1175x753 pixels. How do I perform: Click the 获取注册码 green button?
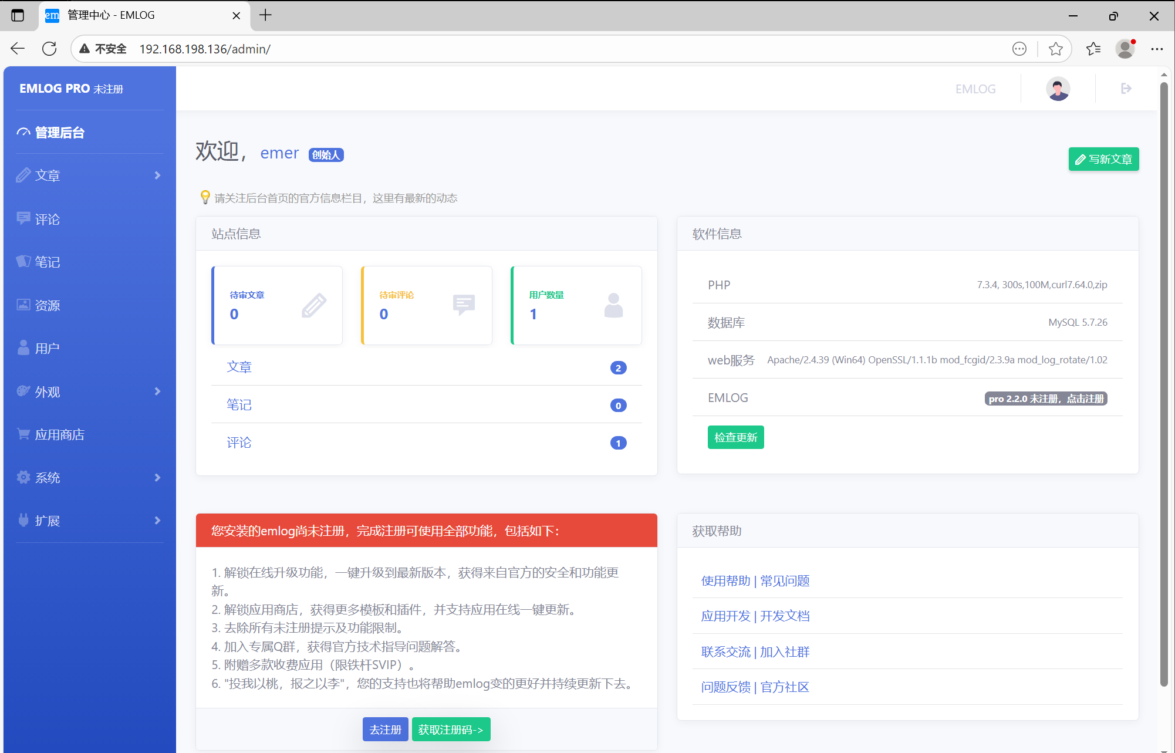point(451,730)
